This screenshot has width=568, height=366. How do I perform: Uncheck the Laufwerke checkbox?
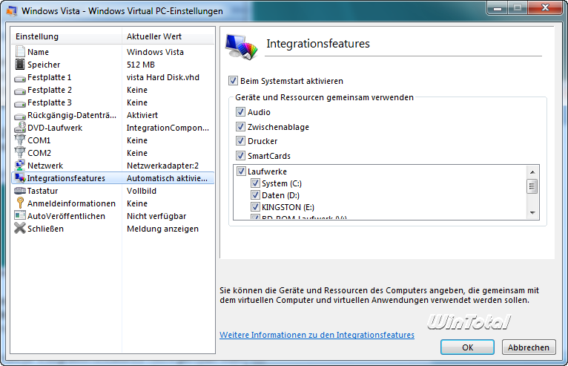[x=241, y=171]
